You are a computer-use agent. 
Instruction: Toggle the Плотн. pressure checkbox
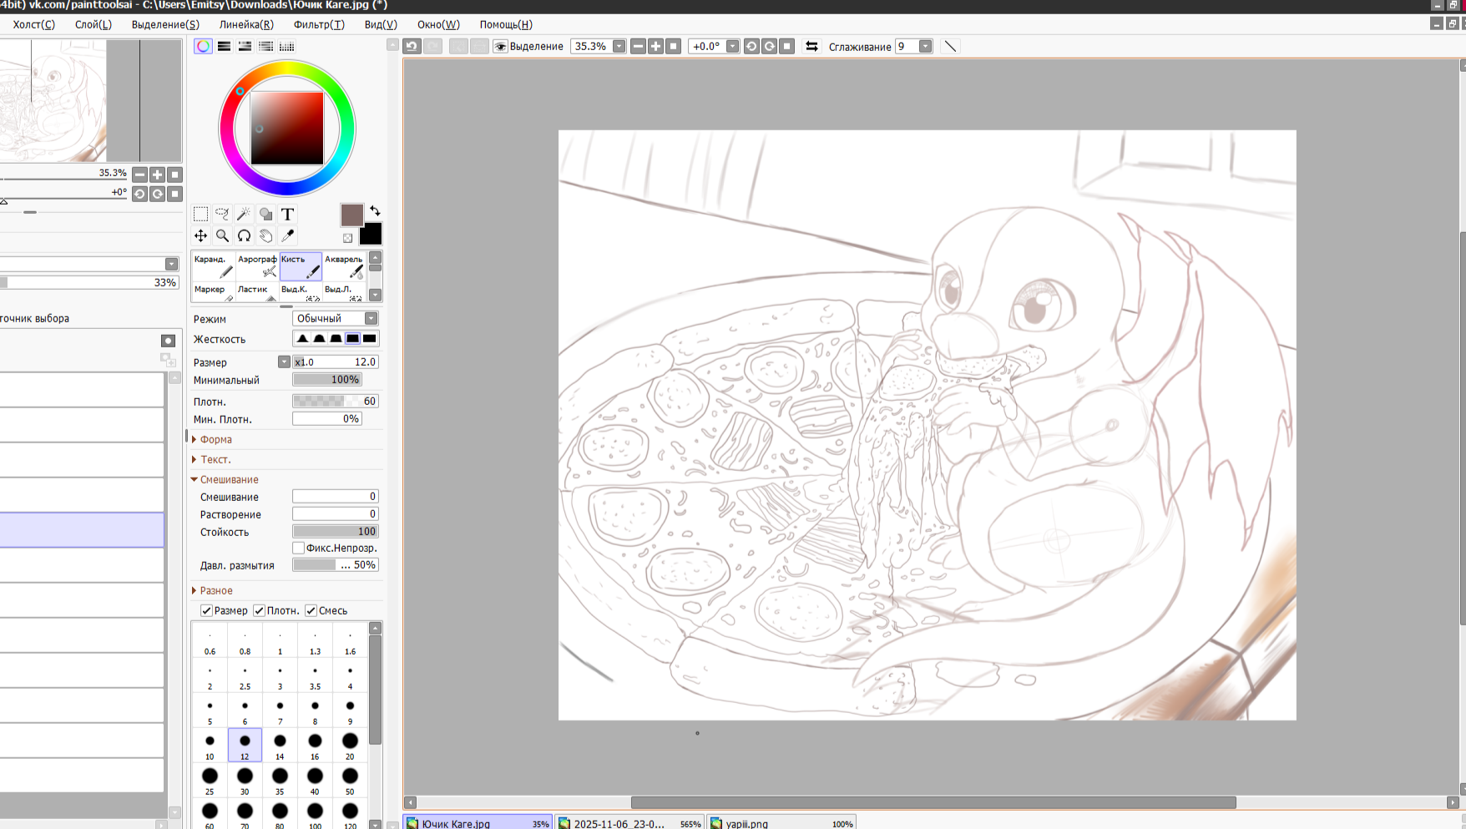pyautogui.click(x=259, y=610)
